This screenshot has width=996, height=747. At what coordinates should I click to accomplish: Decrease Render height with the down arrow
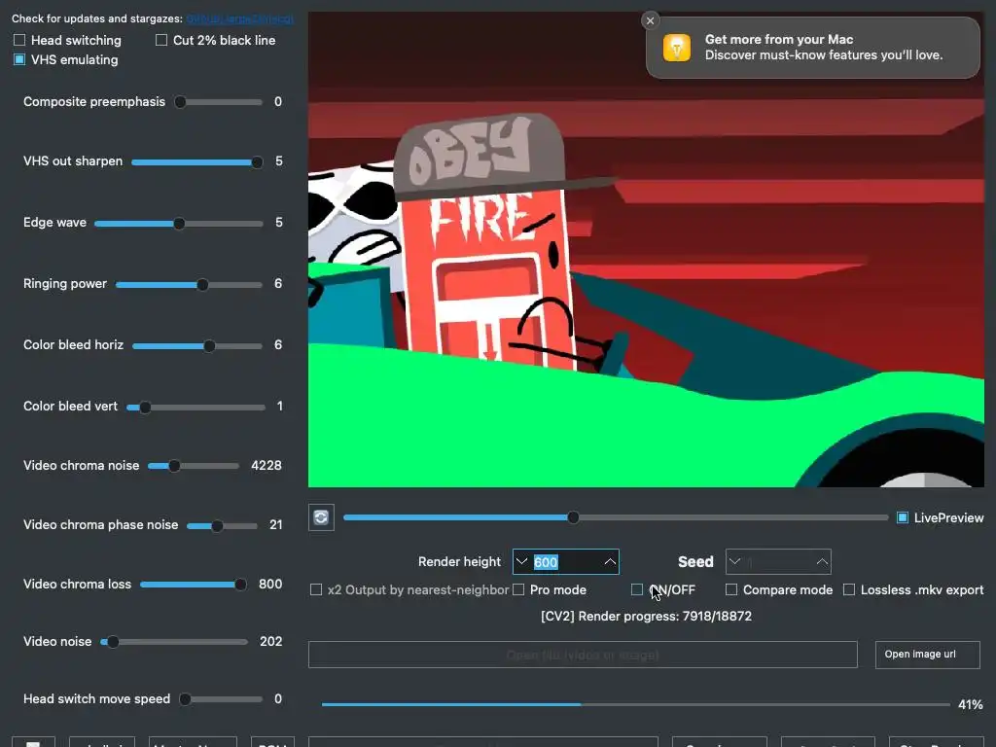[x=522, y=561]
